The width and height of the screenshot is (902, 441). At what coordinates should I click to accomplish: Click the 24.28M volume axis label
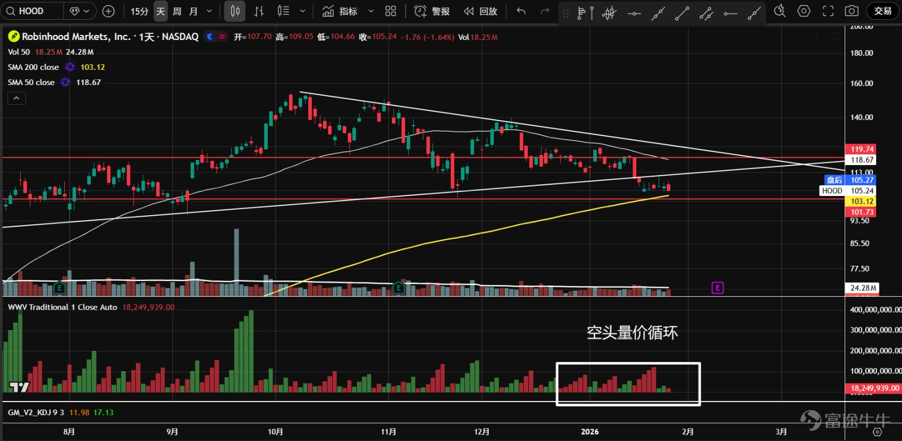pyautogui.click(x=862, y=288)
